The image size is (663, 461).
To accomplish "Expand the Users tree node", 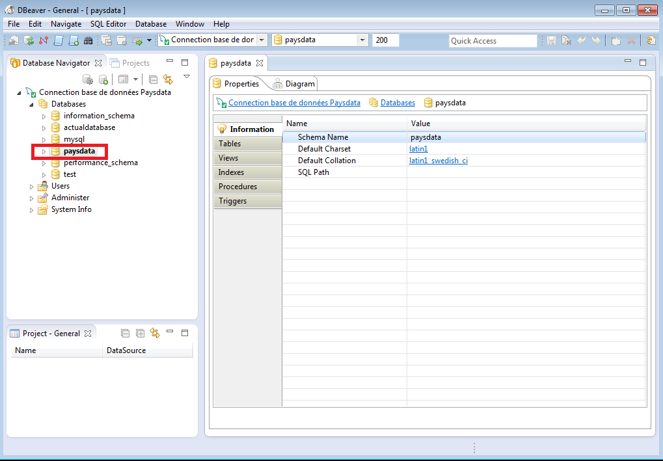I will (x=31, y=187).
